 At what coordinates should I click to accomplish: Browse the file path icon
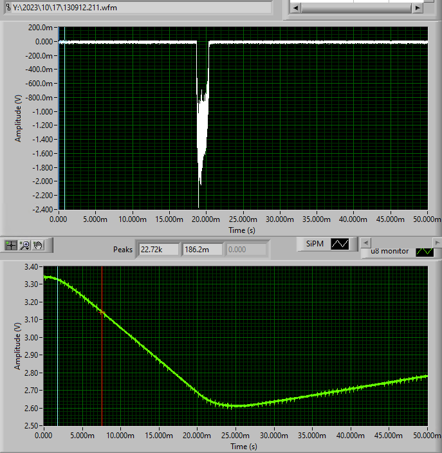[8, 7]
